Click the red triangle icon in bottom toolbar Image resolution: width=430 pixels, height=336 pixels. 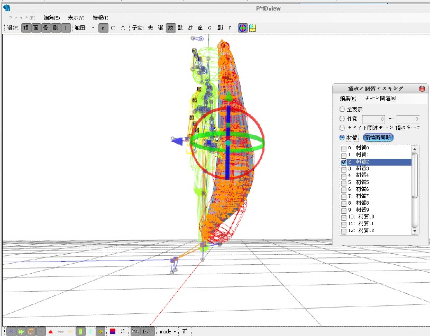(51, 332)
